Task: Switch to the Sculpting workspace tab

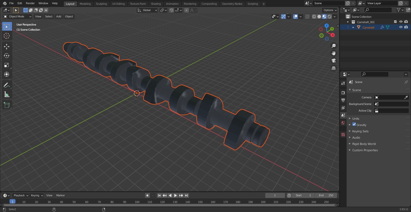Action: point(101,4)
